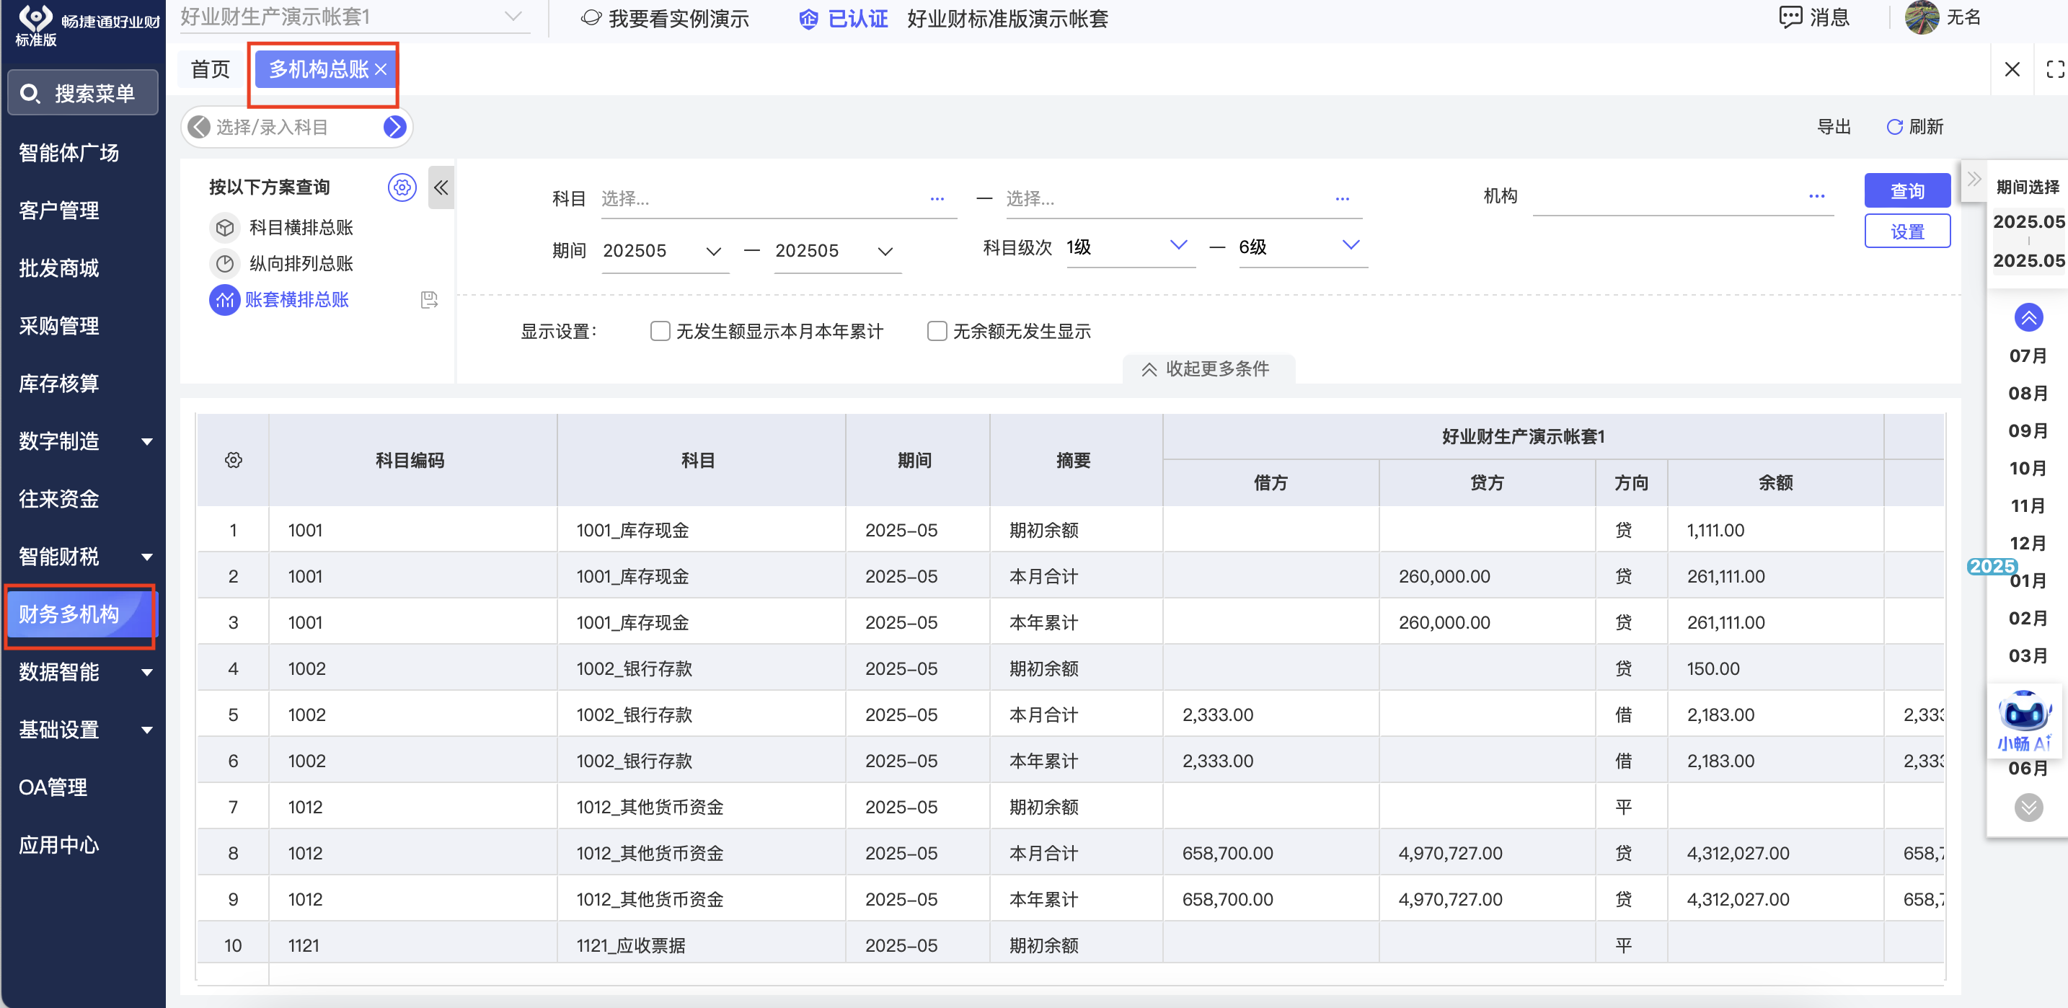Open the 小畅 AI assistant robot icon
Image resolution: width=2068 pixels, height=1008 pixels.
pyautogui.click(x=2024, y=714)
